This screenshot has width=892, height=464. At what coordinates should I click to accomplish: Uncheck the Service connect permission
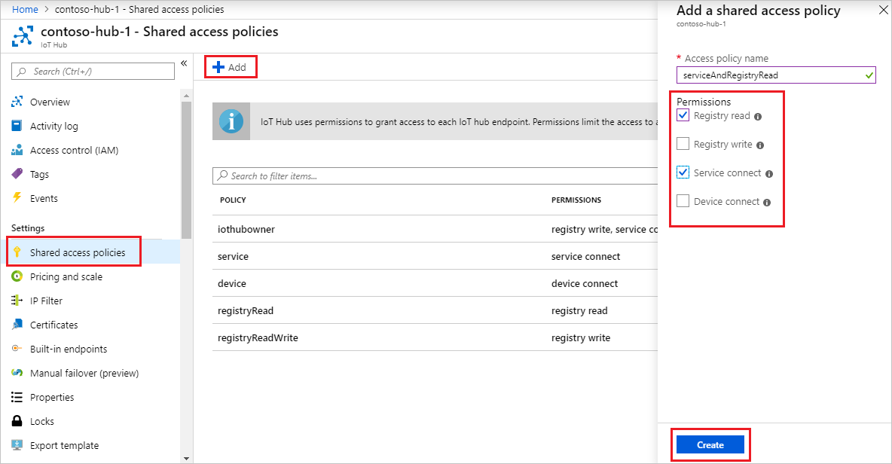683,172
